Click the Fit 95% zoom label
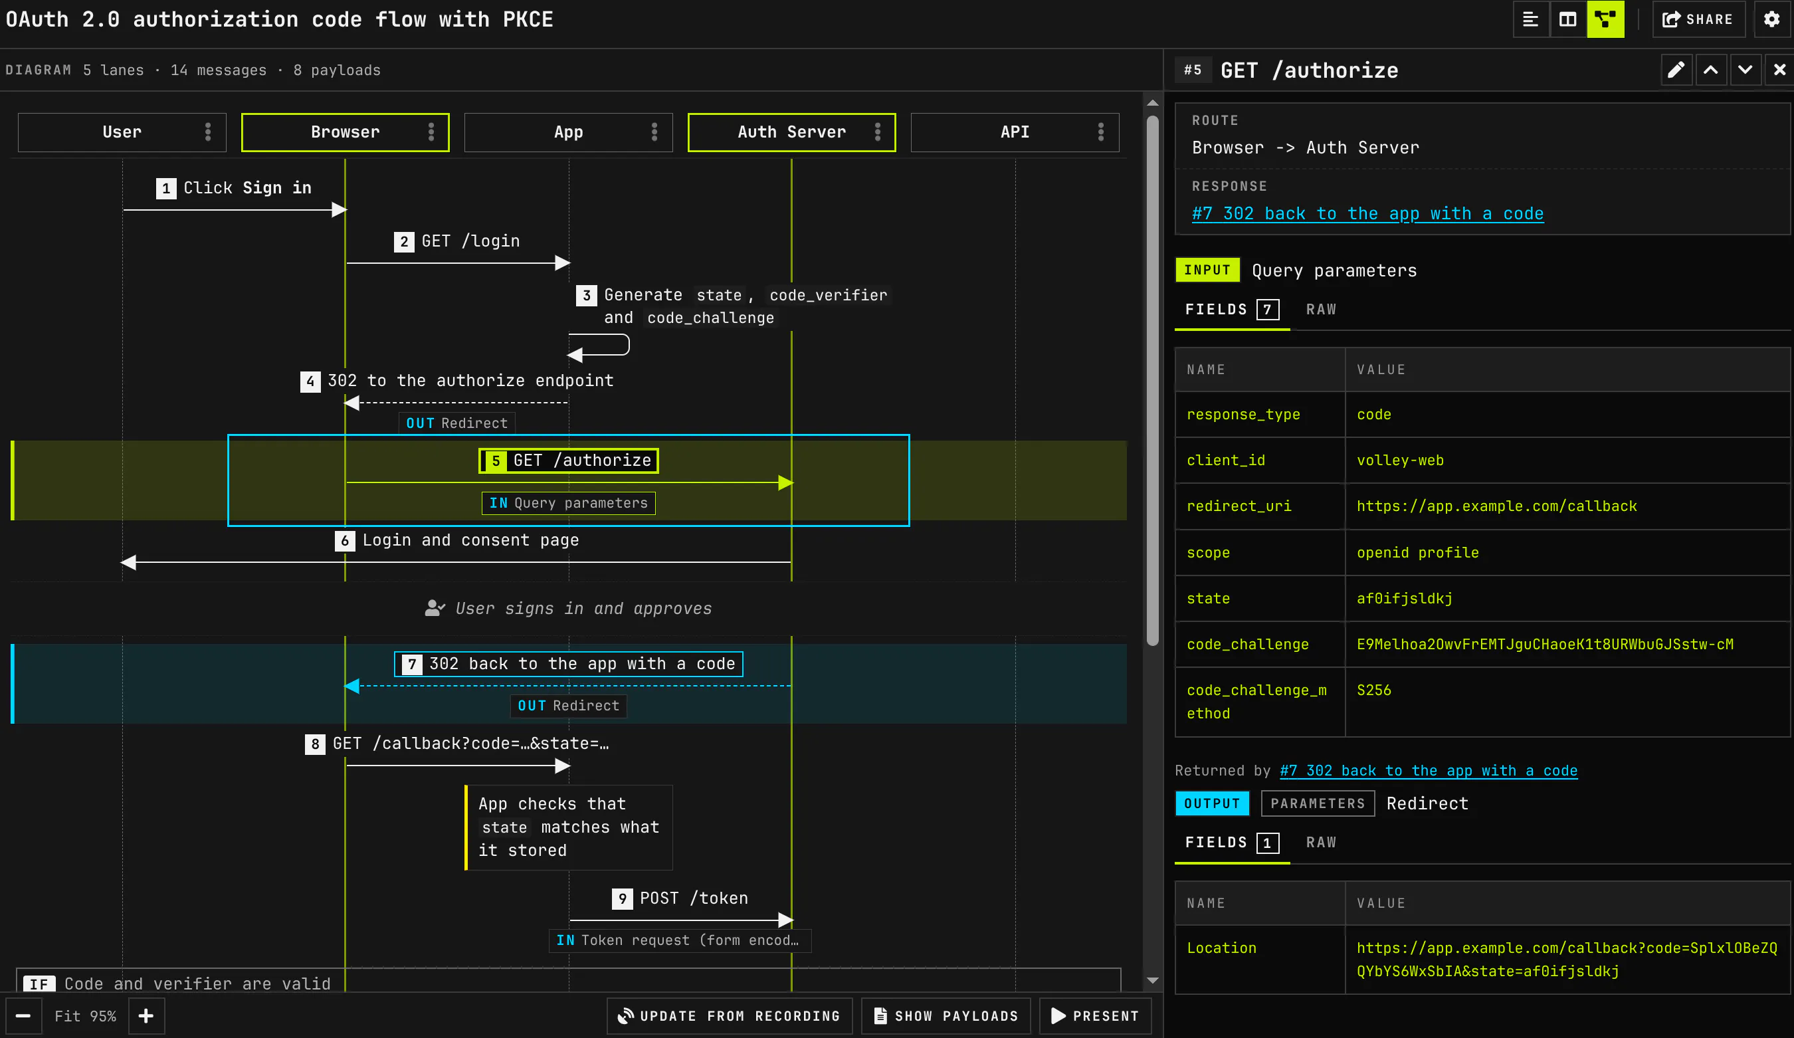This screenshot has width=1794, height=1038. click(x=86, y=1016)
